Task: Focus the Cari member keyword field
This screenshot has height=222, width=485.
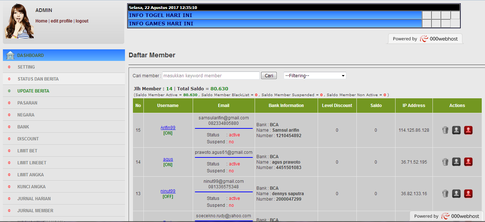Action: click(211, 75)
